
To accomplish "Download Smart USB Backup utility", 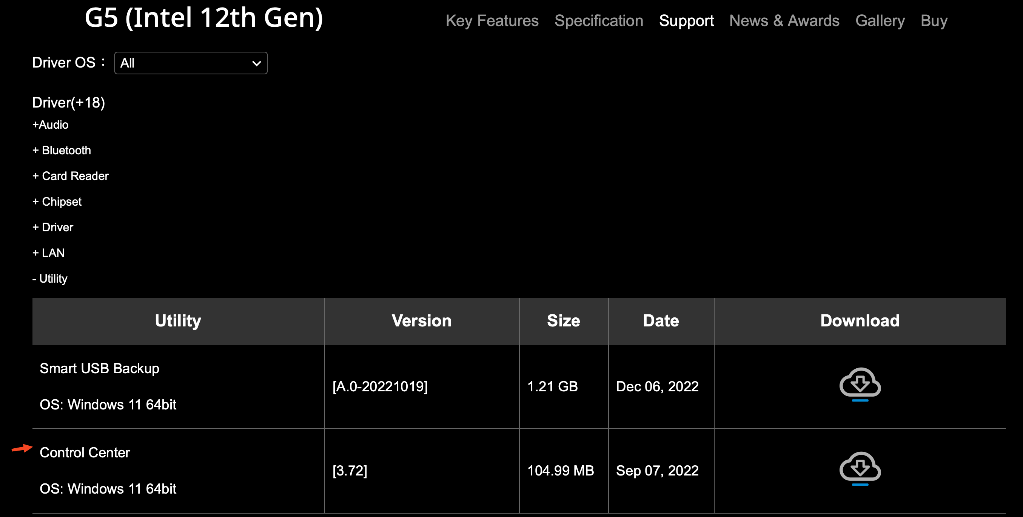I will click(860, 385).
